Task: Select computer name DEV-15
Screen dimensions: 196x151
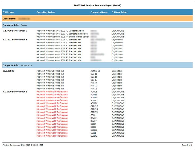Action: (94, 74)
